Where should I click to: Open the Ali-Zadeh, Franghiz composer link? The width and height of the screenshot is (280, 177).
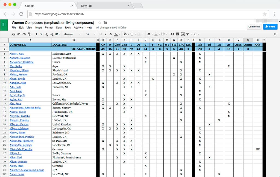tap(21, 149)
